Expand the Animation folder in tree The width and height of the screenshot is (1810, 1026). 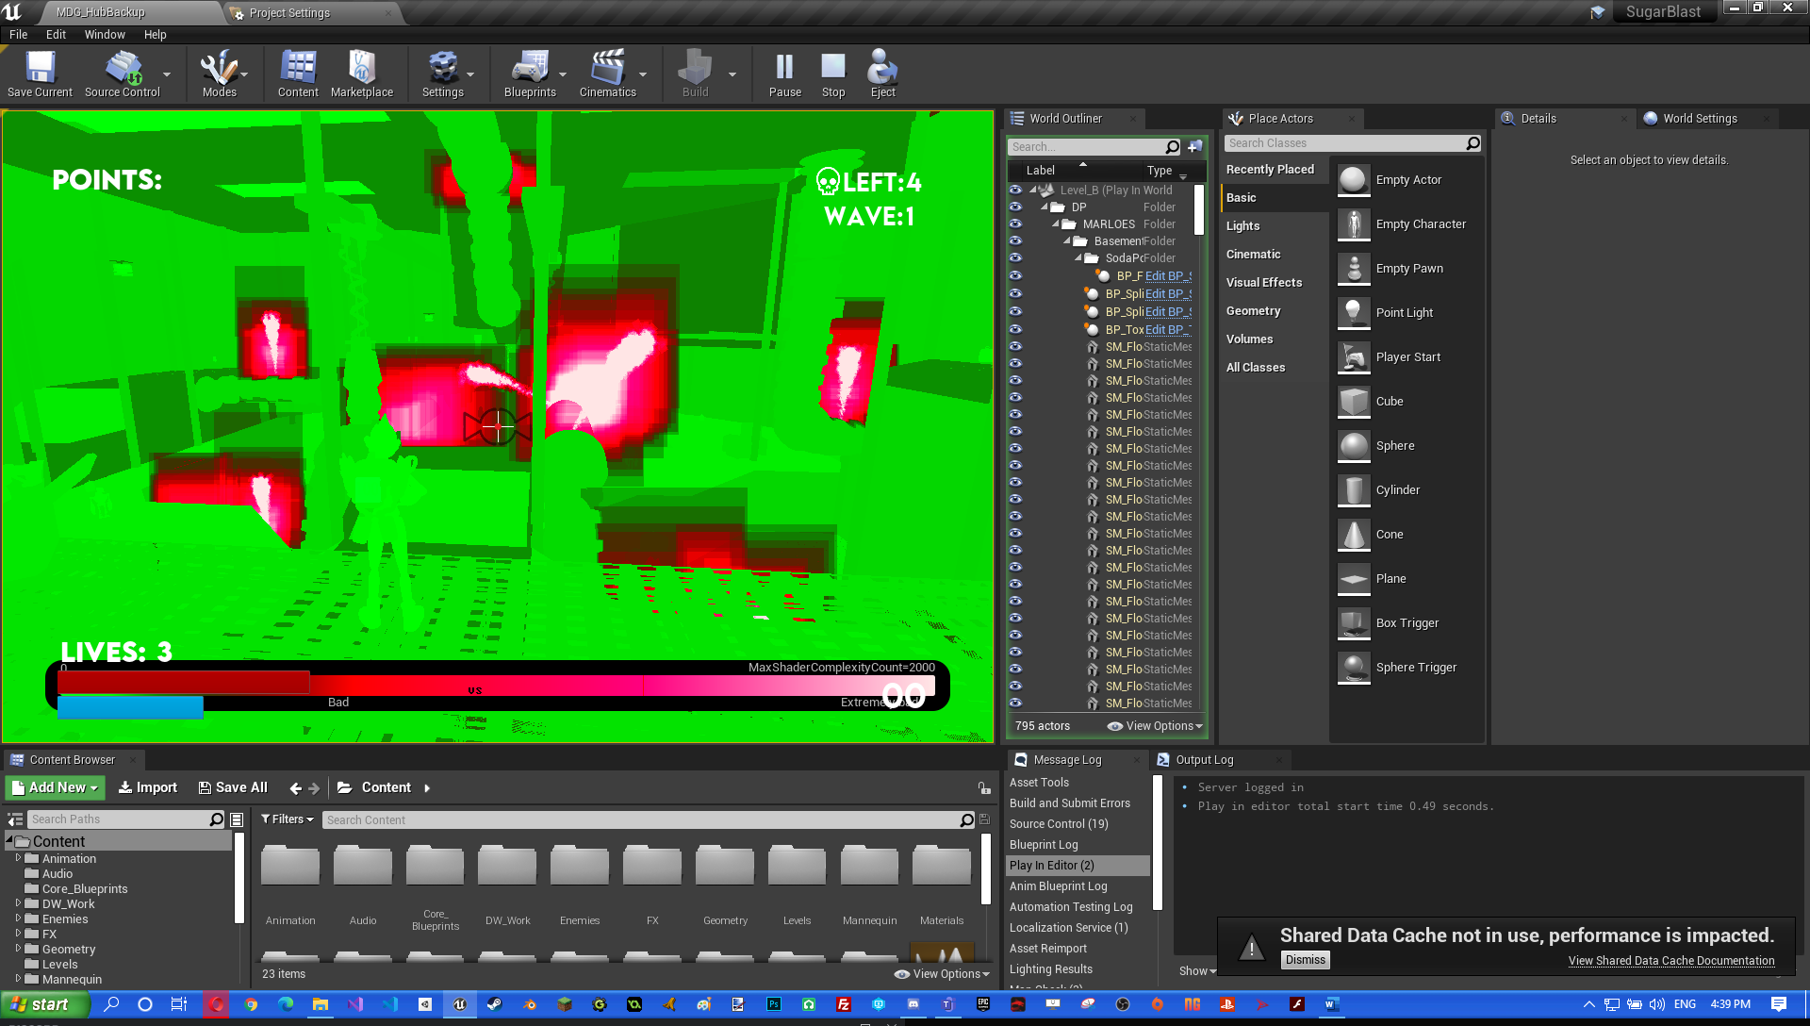click(x=18, y=858)
